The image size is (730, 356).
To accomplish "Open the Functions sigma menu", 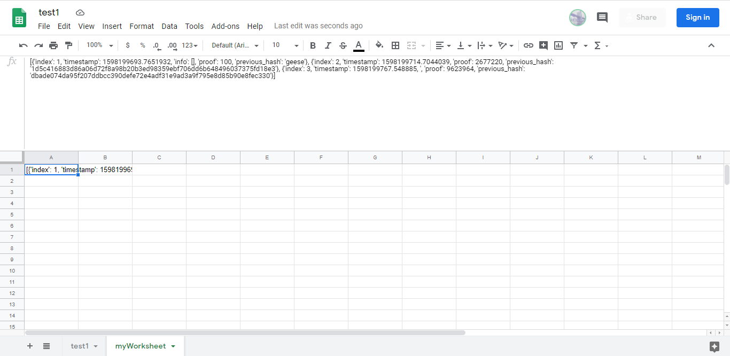I will [x=601, y=45].
